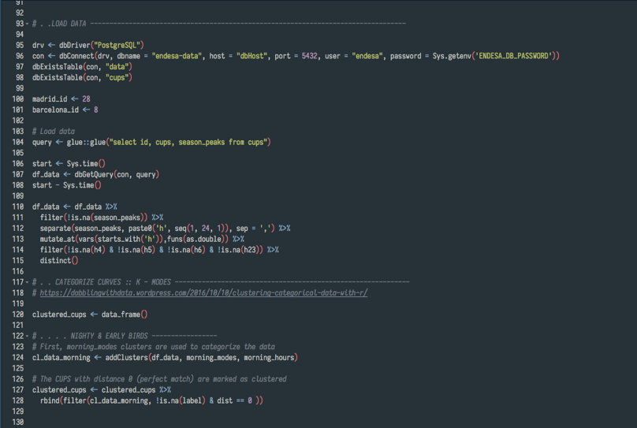
Task: Click line number 110 in the gutter
Action: [17, 207]
